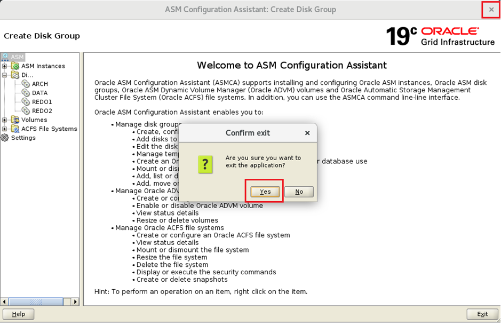Select the REDO1 disk group label

point(42,101)
